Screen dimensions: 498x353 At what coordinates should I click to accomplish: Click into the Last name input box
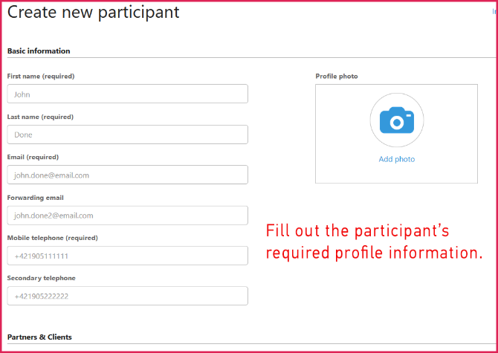coord(127,135)
